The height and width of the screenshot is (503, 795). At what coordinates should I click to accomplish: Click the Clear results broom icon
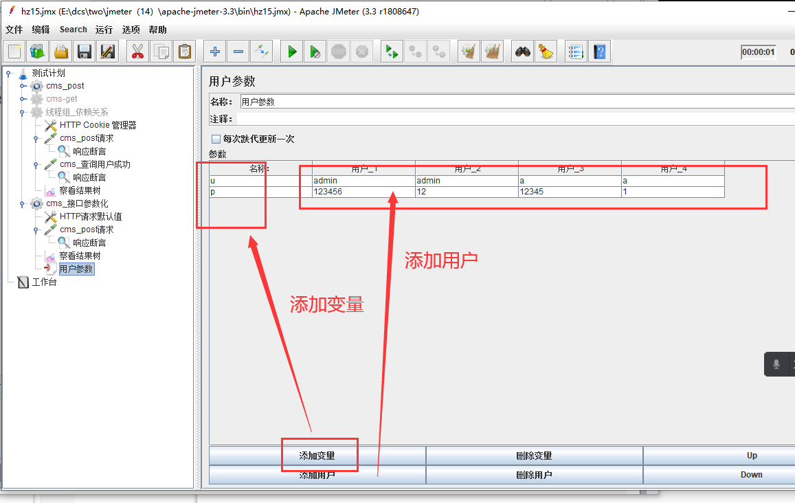pyautogui.click(x=469, y=52)
